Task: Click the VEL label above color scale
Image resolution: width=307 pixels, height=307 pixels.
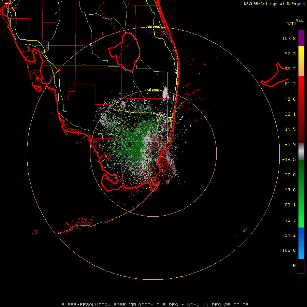Action: pyautogui.click(x=299, y=20)
